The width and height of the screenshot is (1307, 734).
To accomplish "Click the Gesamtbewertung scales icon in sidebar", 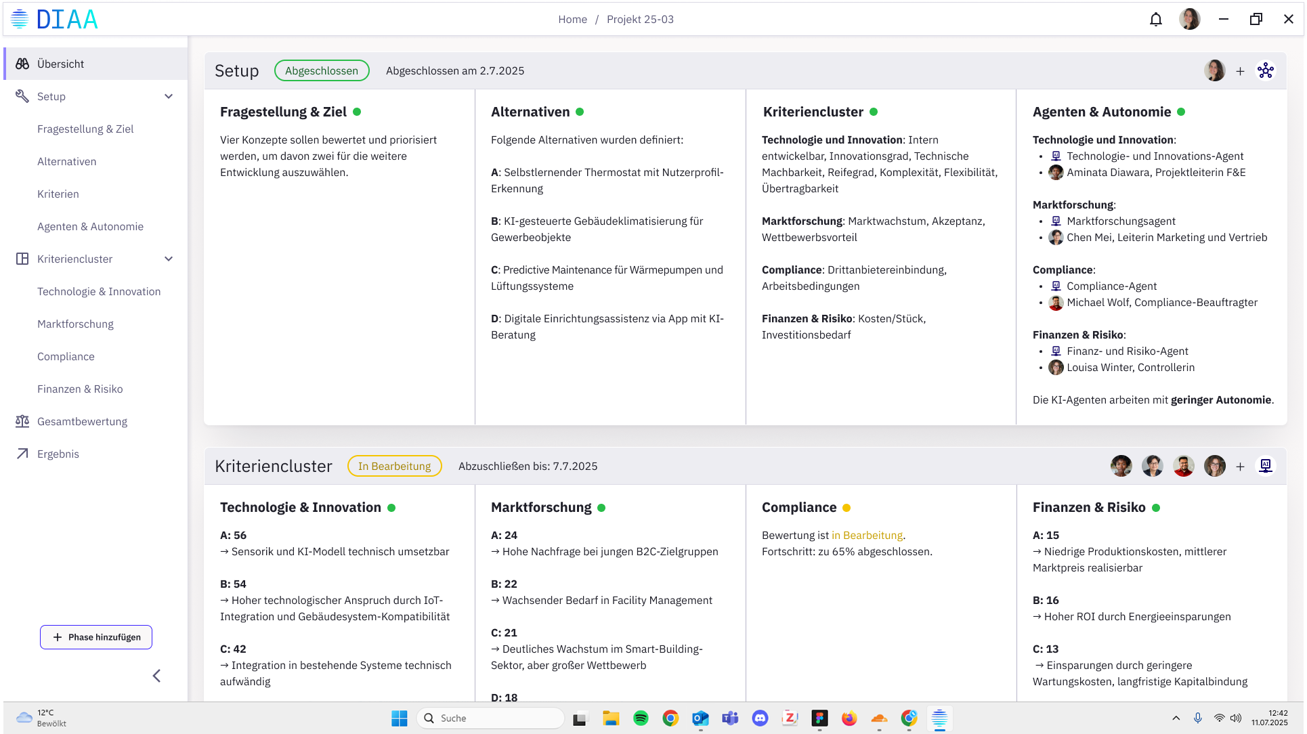I will [x=22, y=421].
